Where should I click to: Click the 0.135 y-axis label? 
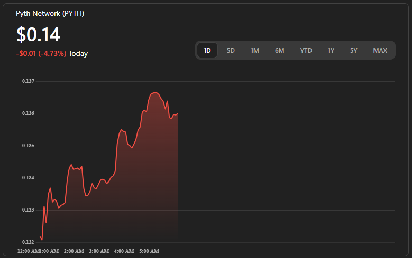coord(28,146)
